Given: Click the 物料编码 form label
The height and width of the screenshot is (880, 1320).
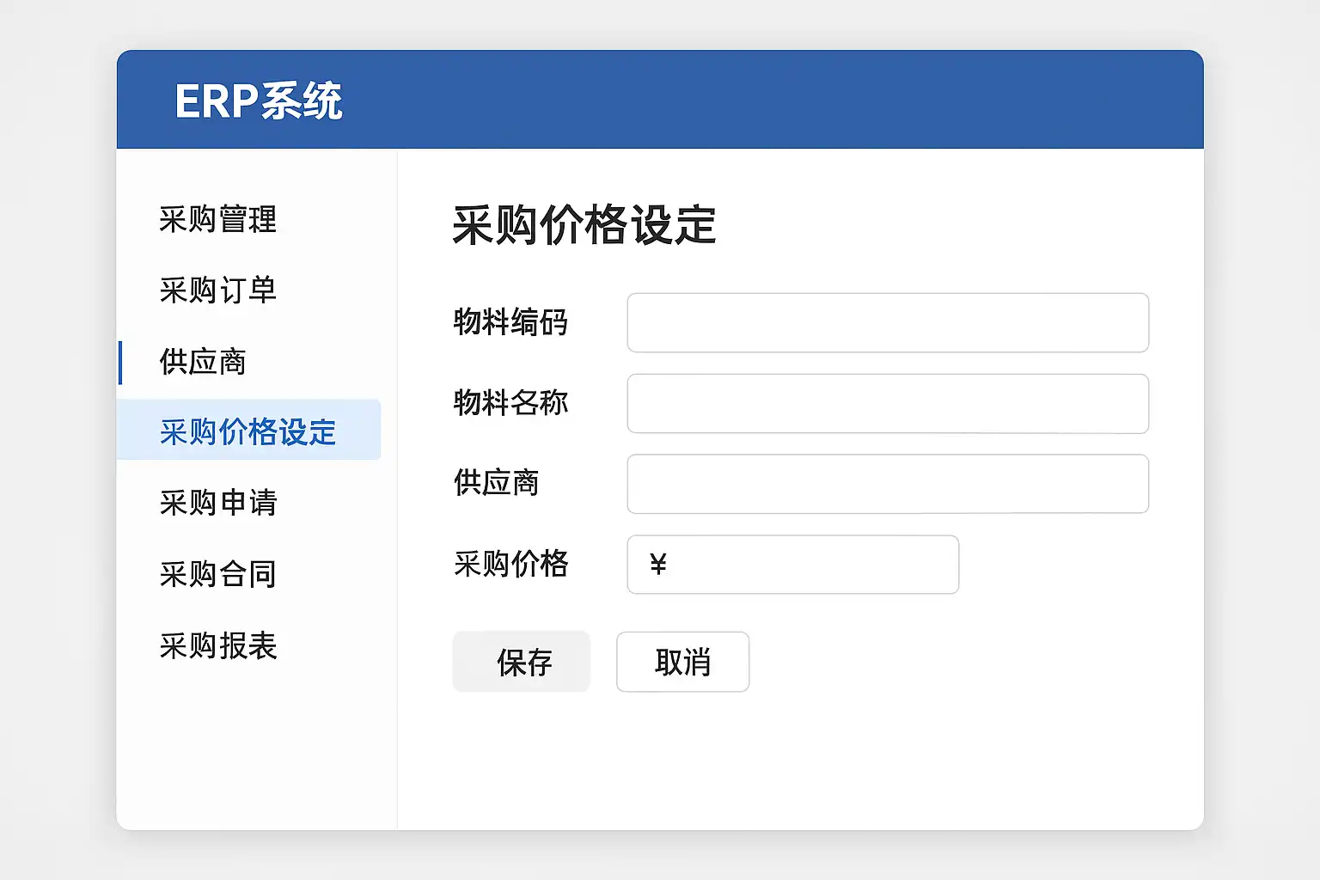Looking at the screenshot, I should tap(510, 322).
